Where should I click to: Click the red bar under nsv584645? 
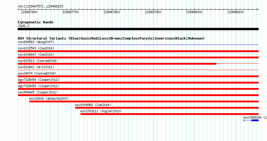pyautogui.click(x=138, y=95)
